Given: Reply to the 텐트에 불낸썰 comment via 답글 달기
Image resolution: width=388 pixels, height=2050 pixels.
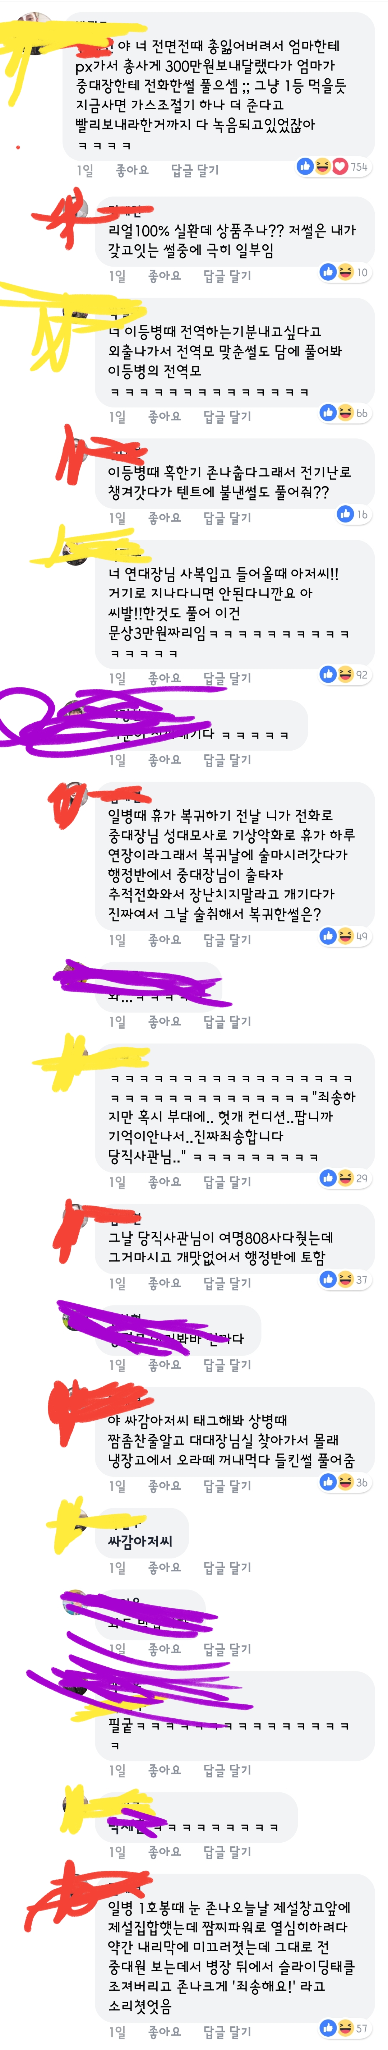Looking at the screenshot, I should pyautogui.click(x=227, y=518).
